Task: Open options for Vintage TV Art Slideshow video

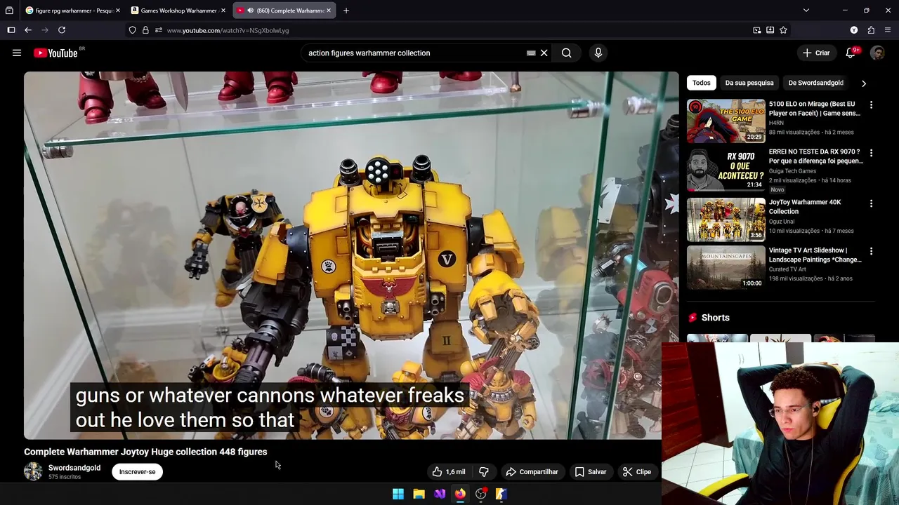Action: pos(871,251)
